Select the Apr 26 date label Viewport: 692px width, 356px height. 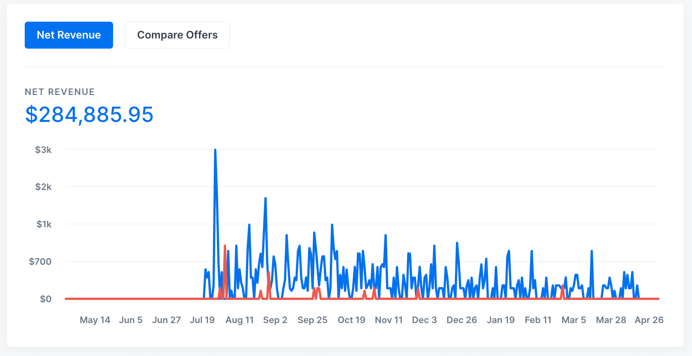point(649,320)
